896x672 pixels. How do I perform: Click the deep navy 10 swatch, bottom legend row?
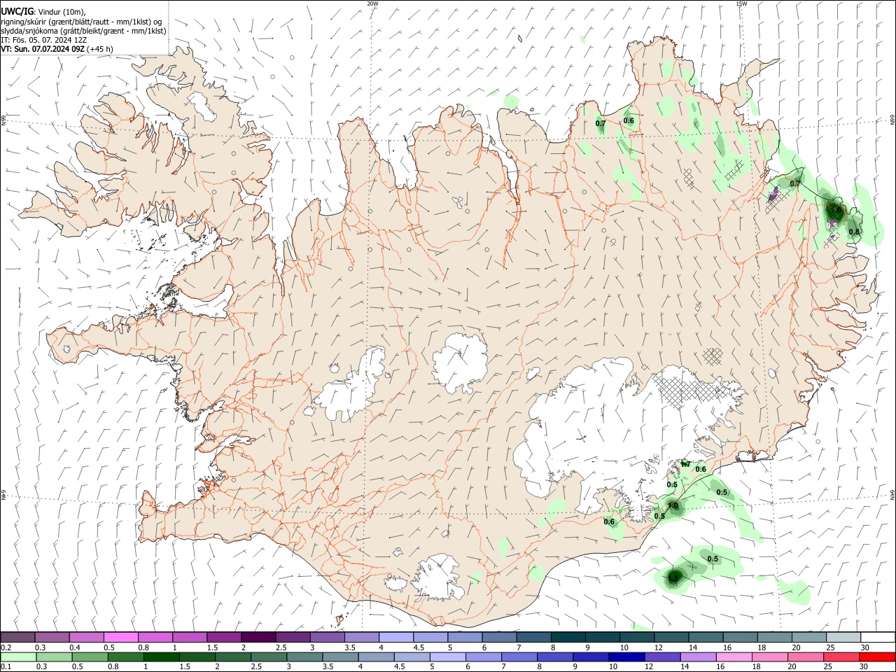click(x=626, y=657)
